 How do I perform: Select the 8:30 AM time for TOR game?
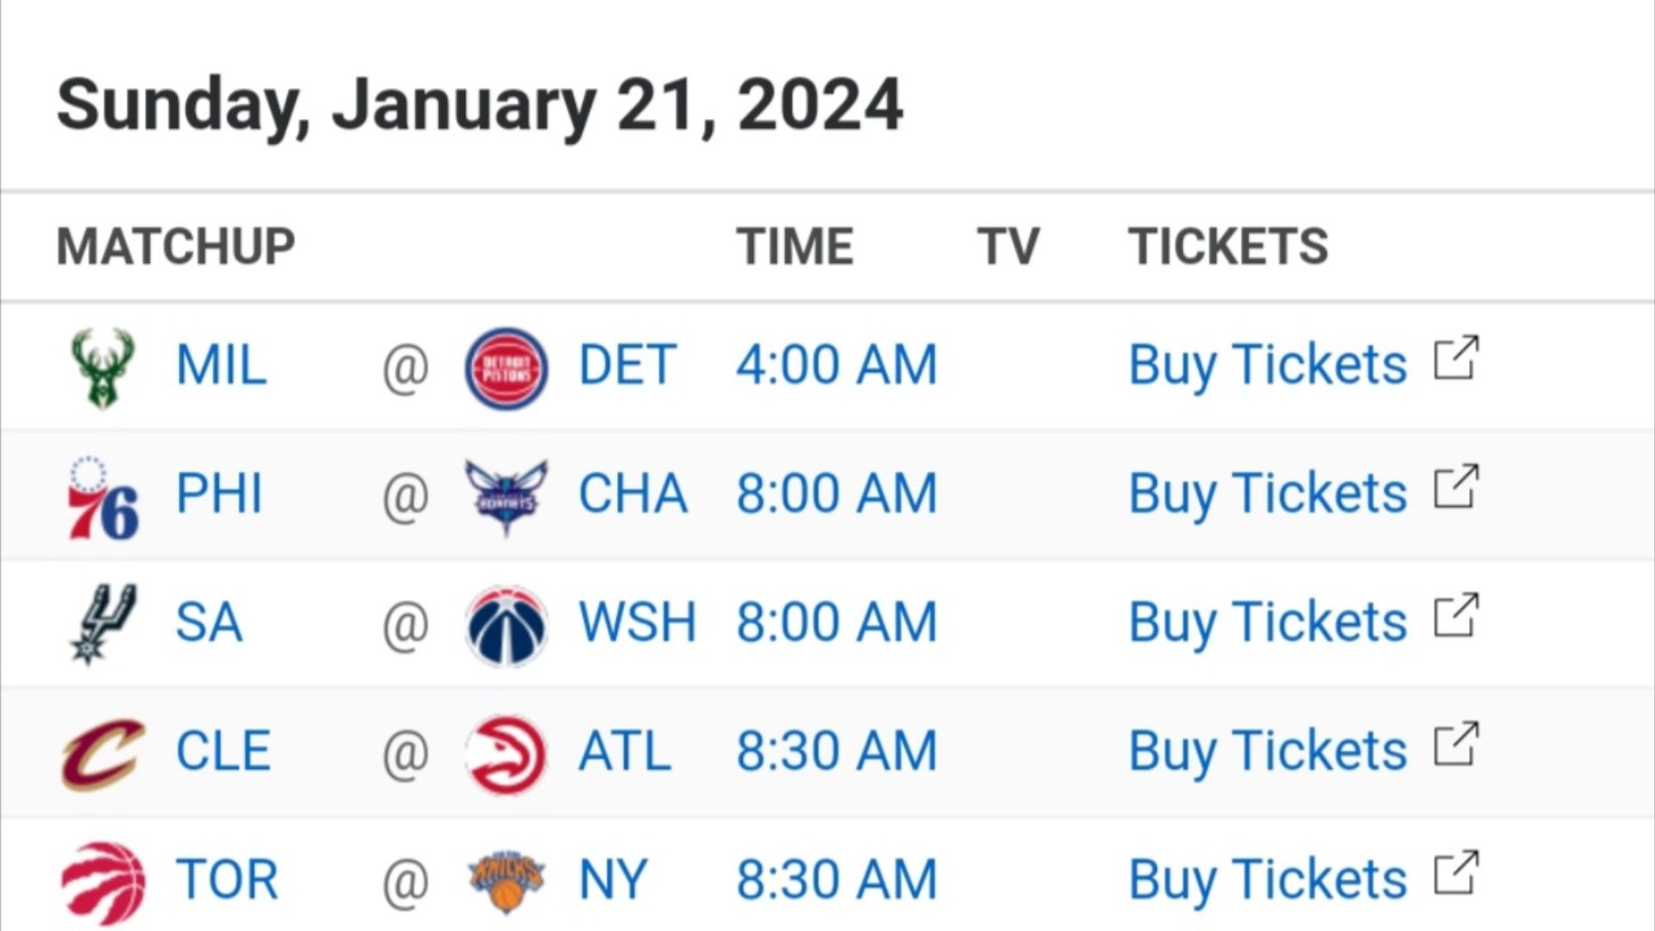[836, 880]
